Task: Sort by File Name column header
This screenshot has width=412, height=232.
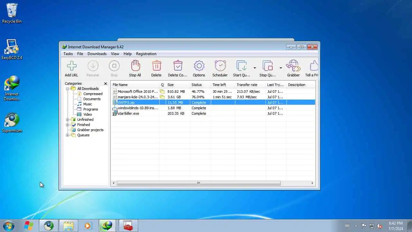Action: click(x=135, y=85)
